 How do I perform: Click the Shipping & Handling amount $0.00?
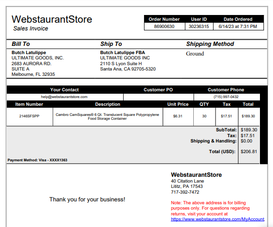(x=246, y=141)
